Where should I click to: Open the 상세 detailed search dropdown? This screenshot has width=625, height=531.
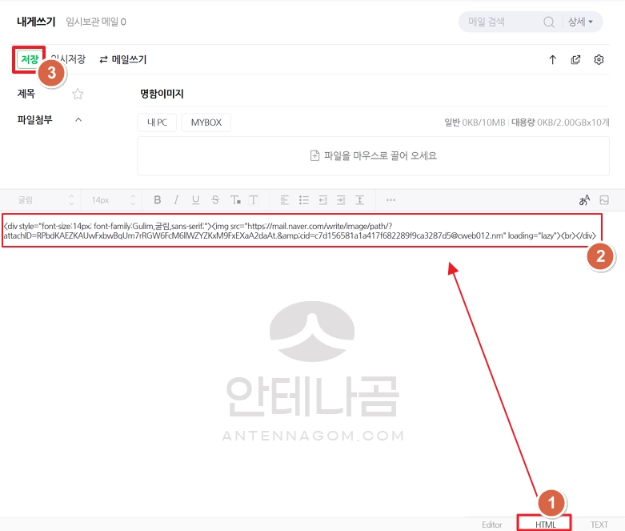point(580,22)
